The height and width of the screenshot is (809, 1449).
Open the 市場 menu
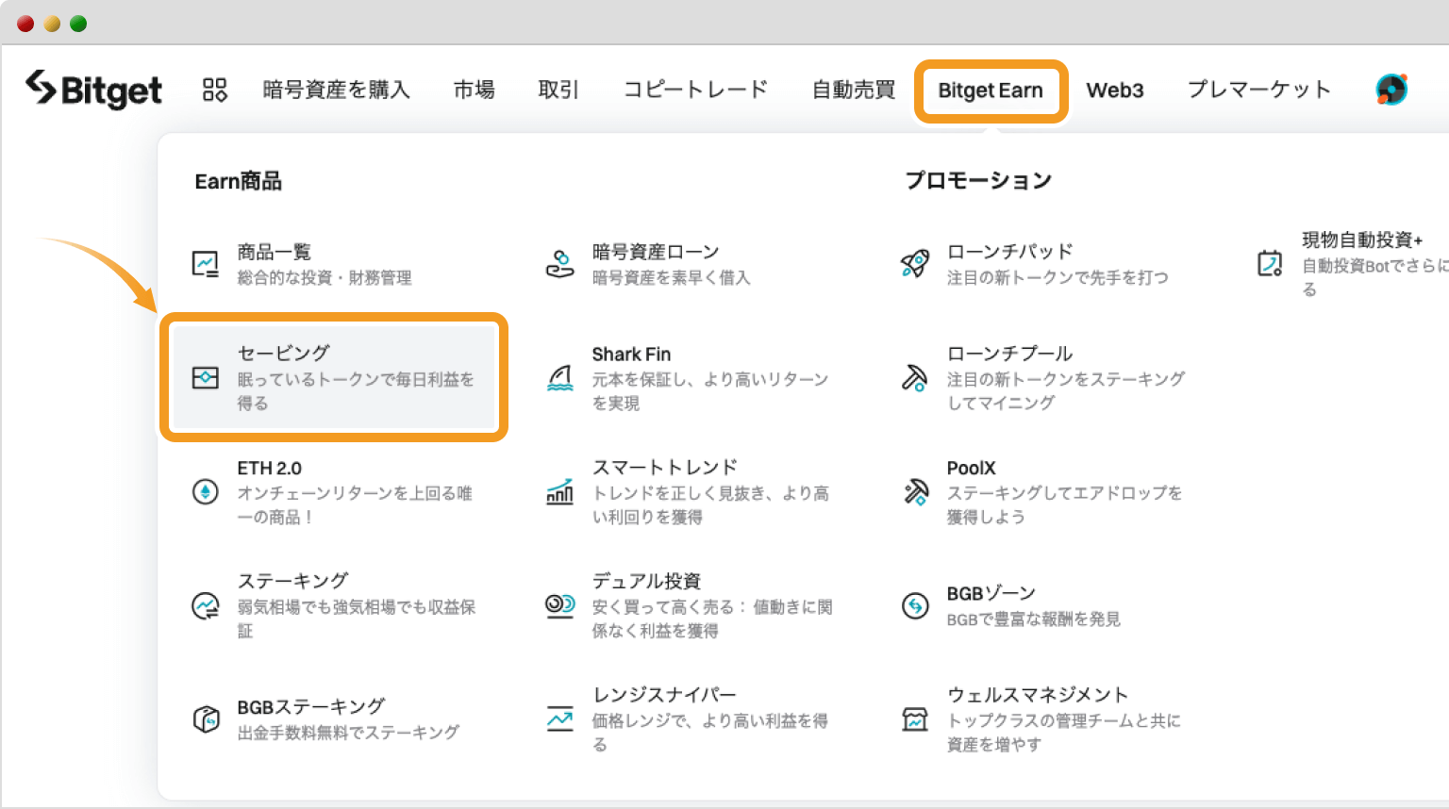tap(474, 90)
